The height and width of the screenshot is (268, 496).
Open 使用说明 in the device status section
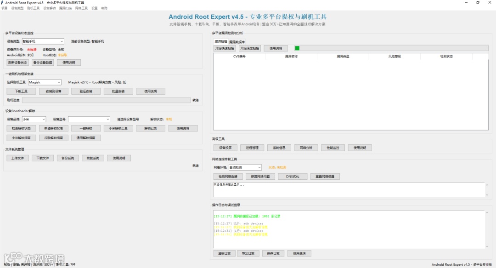68,63
